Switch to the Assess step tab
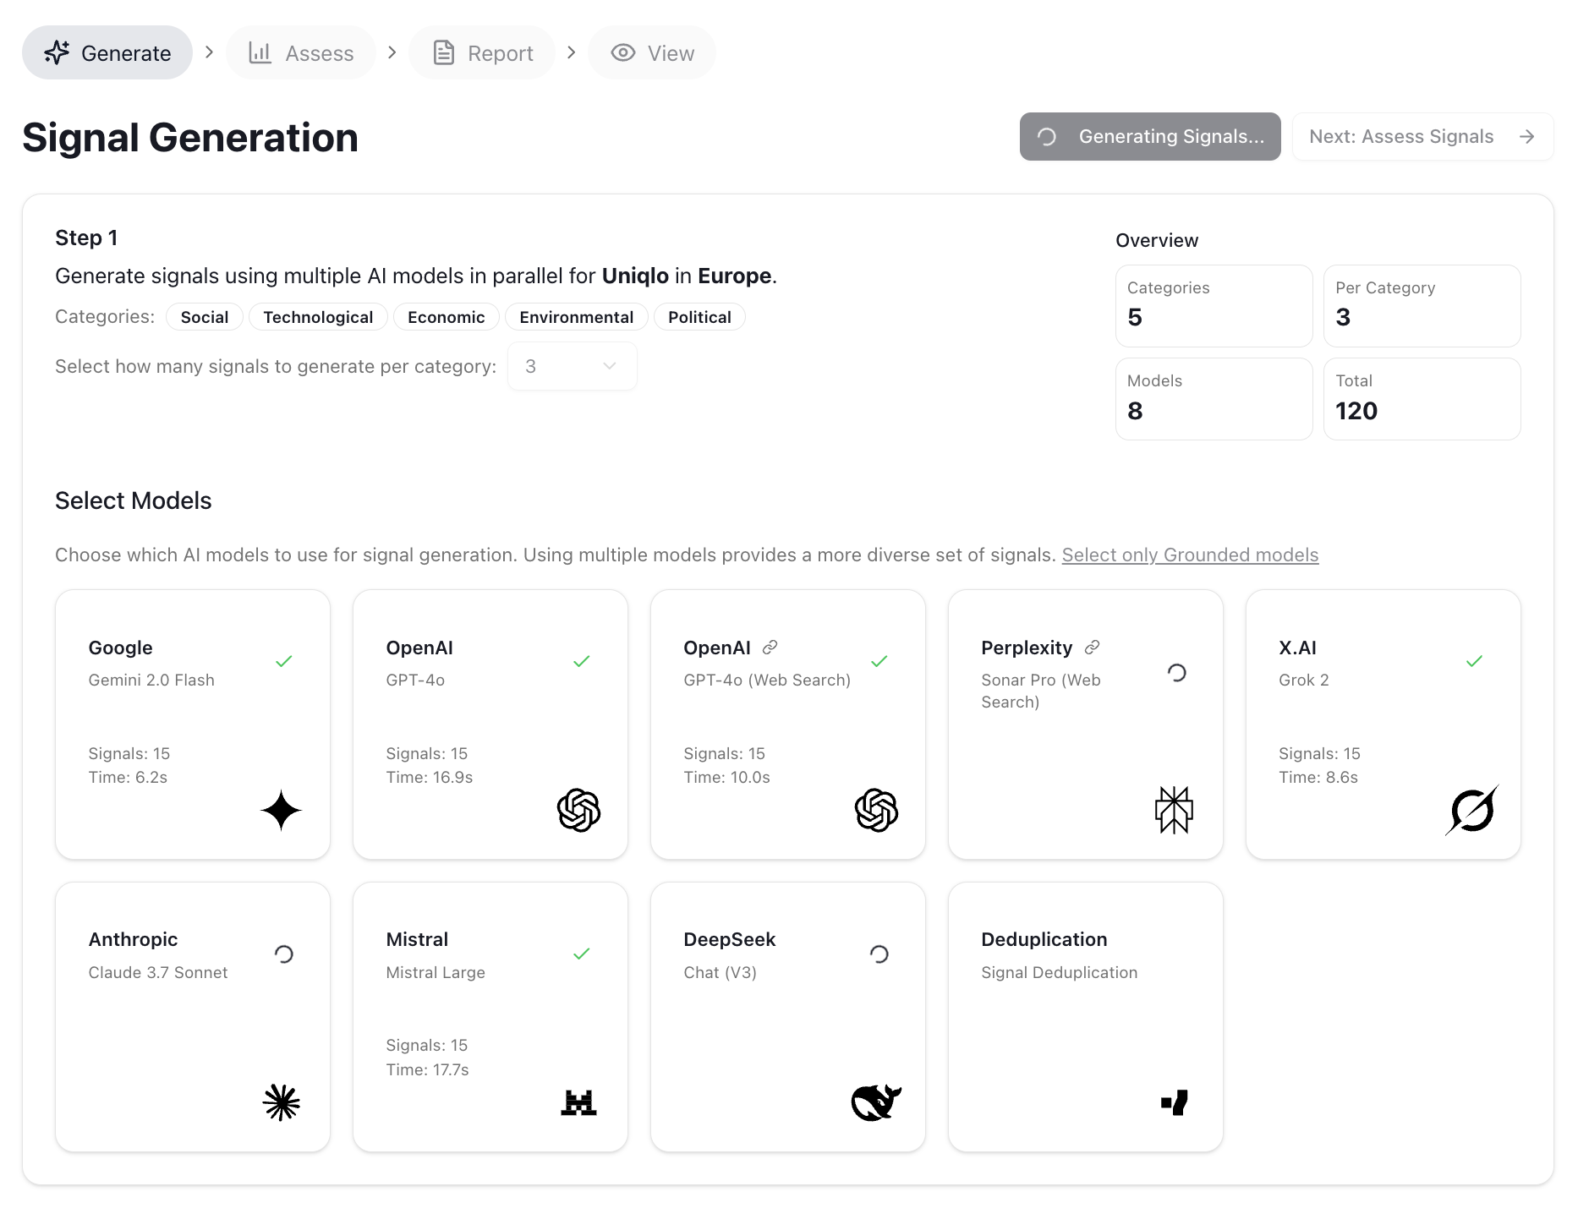Viewport: 1578px width, 1219px height. pos(301,53)
